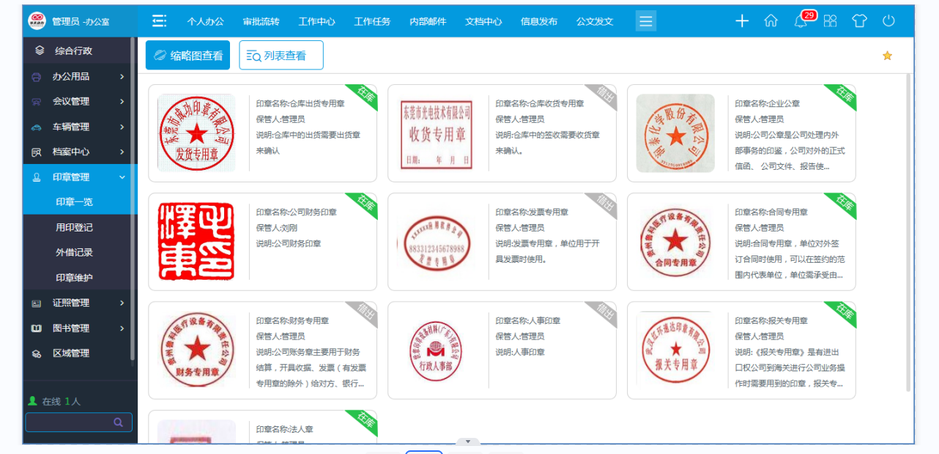This screenshot has width=939, height=454.
Task: Expand the 办公用品 sidebar section
Action: [x=79, y=76]
